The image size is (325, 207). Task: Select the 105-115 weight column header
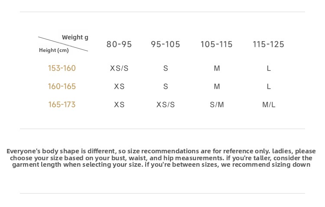click(x=216, y=44)
